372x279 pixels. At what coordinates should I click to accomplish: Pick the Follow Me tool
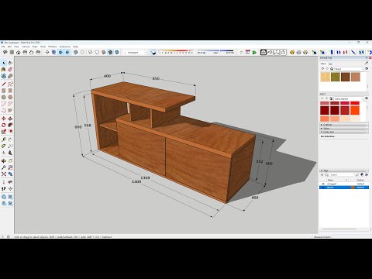pos(10,125)
